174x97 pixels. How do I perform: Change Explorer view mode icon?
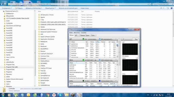[161, 8]
